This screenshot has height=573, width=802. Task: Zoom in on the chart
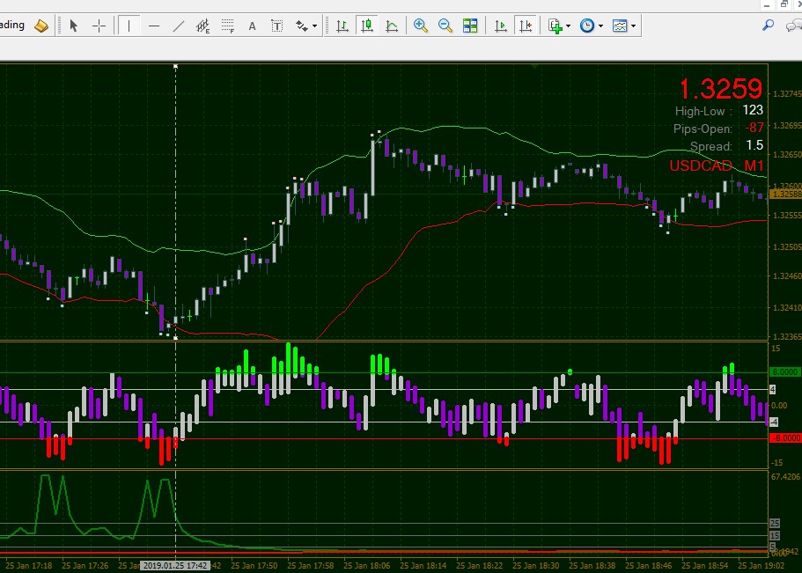pos(421,26)
